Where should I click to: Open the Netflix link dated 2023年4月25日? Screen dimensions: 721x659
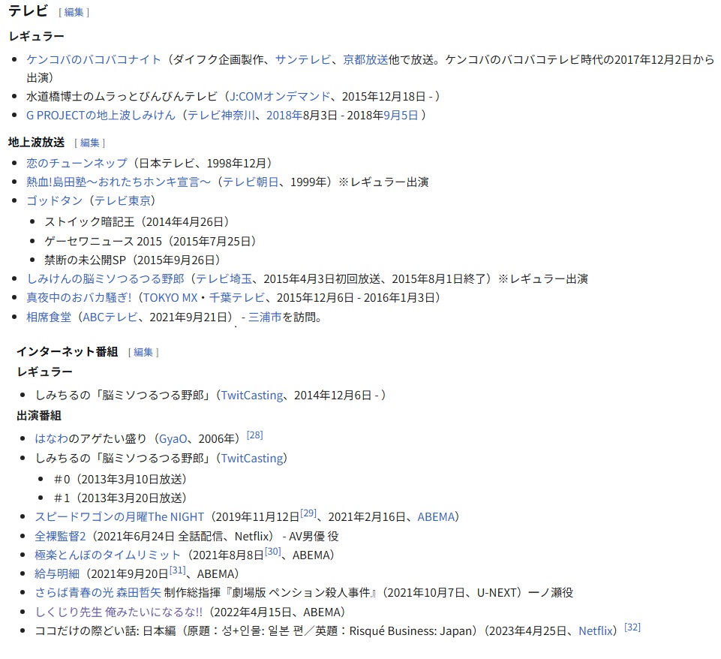596,631
